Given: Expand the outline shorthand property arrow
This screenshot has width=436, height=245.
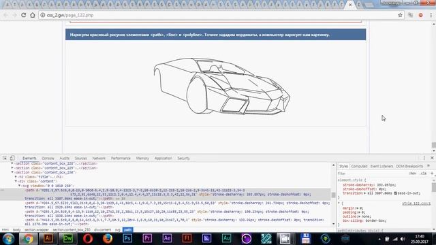Looking at the screenshot, I should point(359,216).
